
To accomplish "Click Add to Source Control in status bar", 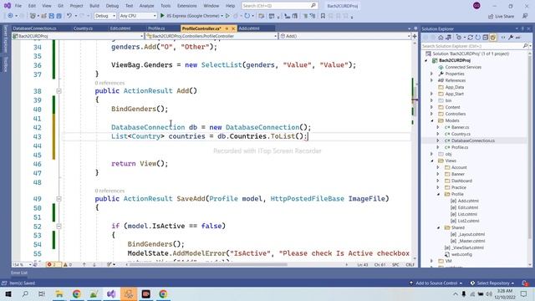I will point(436,283).
